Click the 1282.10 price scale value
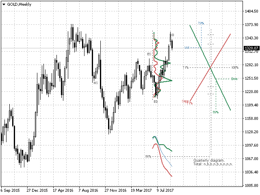260x195 pixels. point(251,65)
